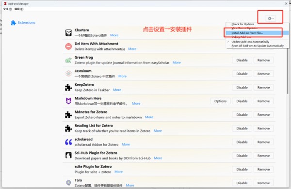Click the Tara plugin icon

(x=68, y=183)
